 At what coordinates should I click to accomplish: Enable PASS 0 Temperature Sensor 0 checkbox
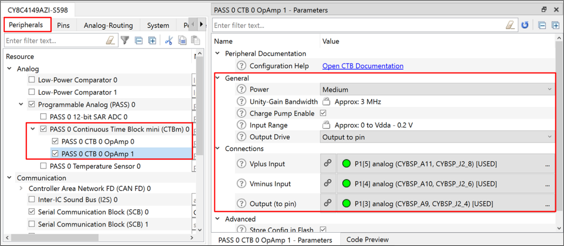43,166
